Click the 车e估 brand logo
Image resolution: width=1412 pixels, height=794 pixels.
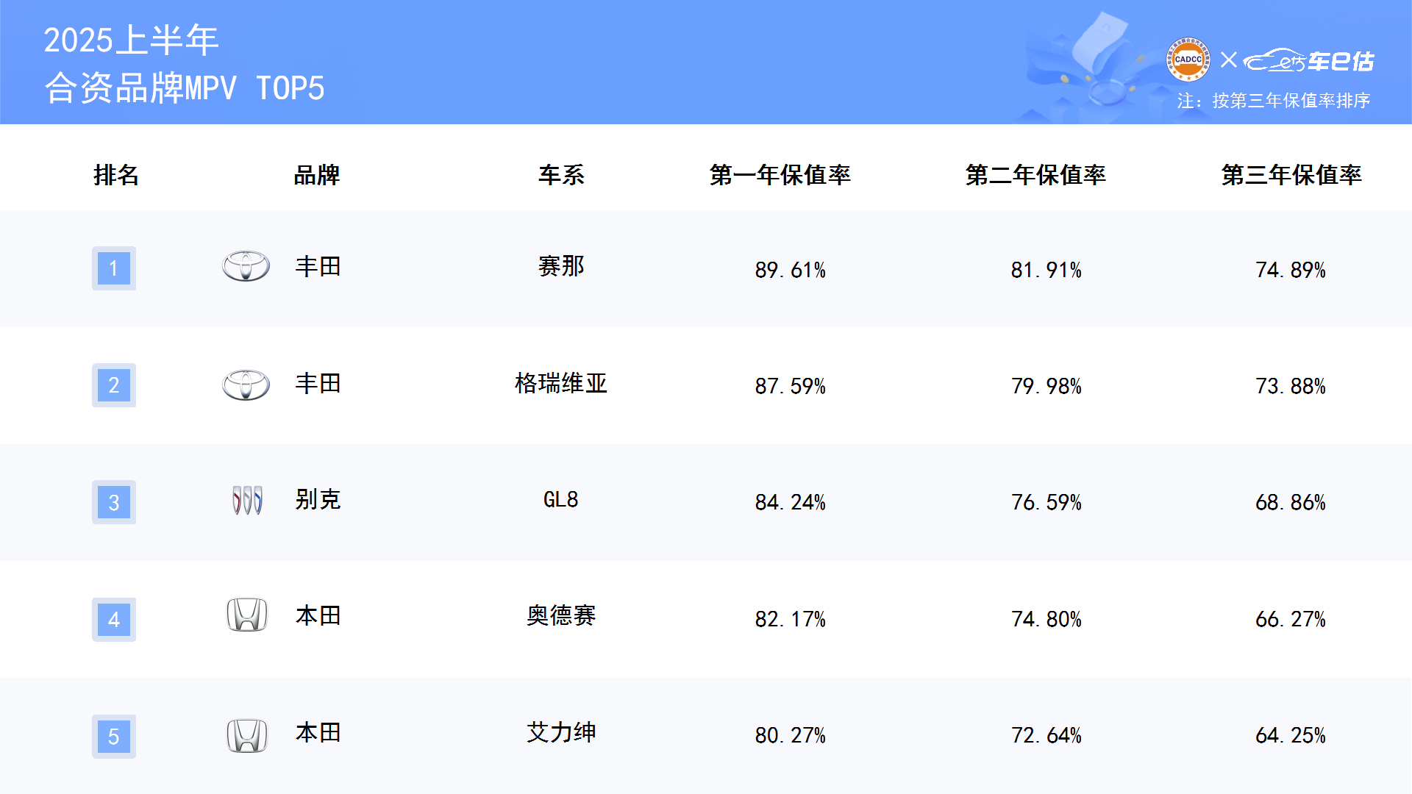pyautogui.click(x=1309, y=60)
